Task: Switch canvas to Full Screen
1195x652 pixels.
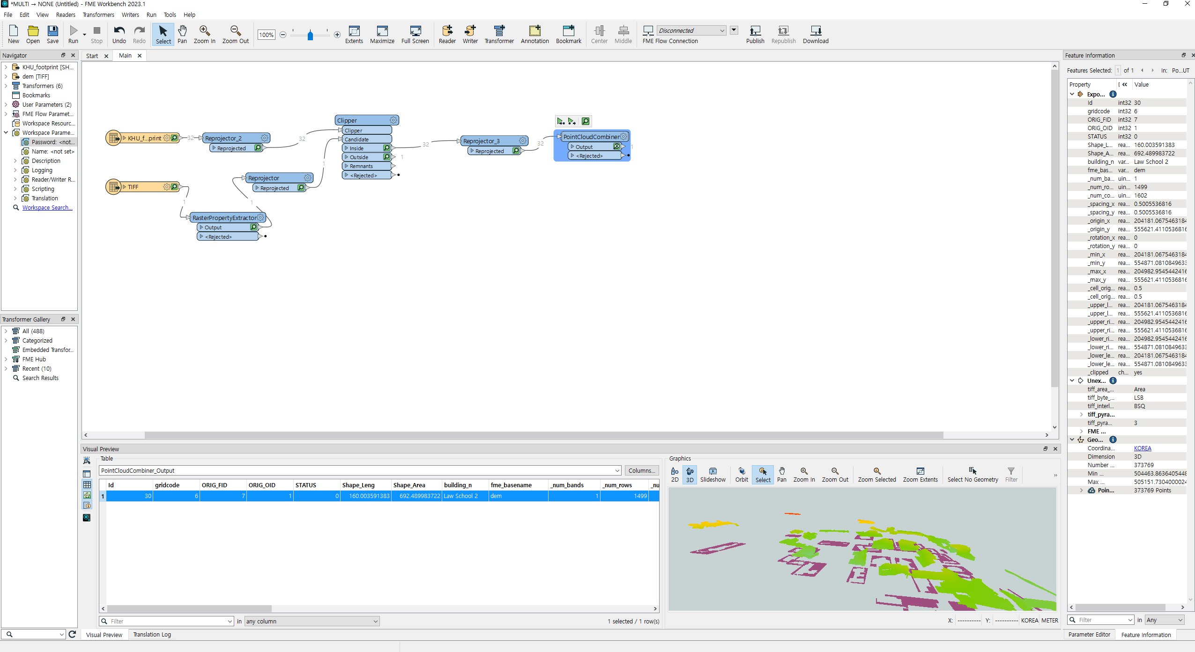Action: [415, 35]
